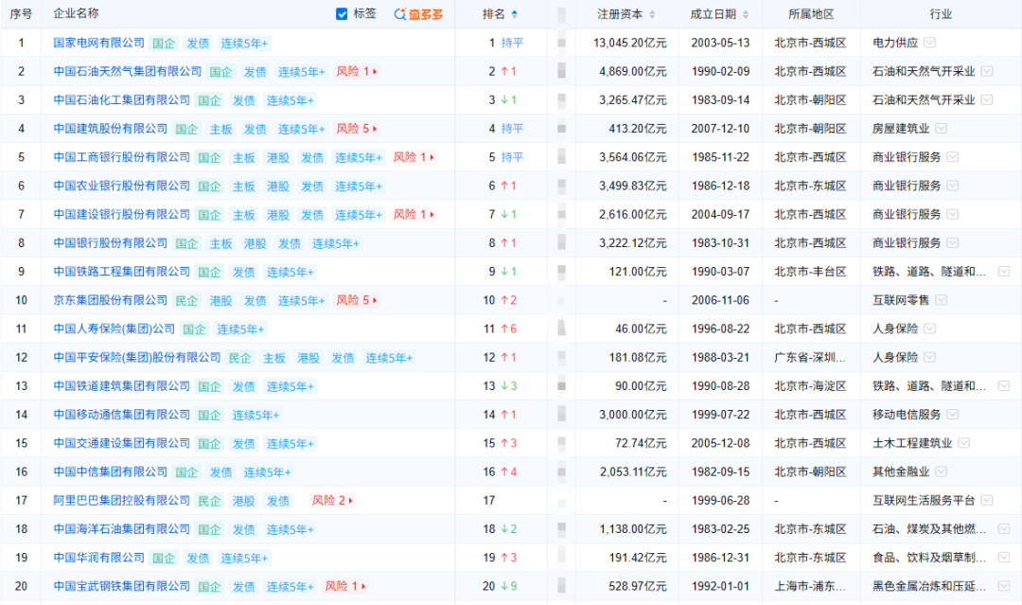Expand 人身保险 dropdown for 中国平安保险
1022x605 pixels.
click(930, 357)
